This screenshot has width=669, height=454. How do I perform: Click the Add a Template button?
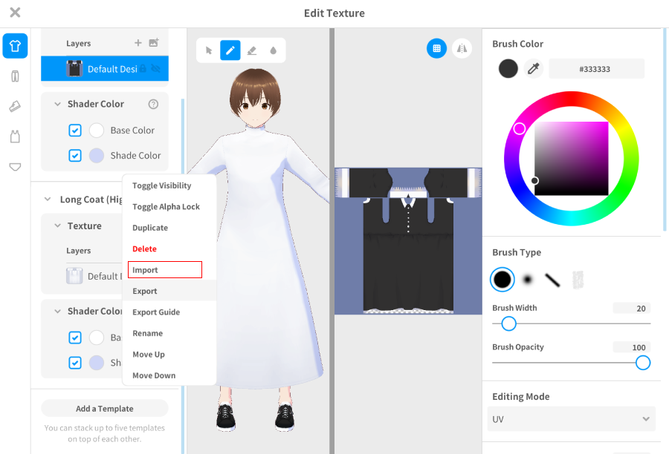pyautogui.click(x=105, y=409)
